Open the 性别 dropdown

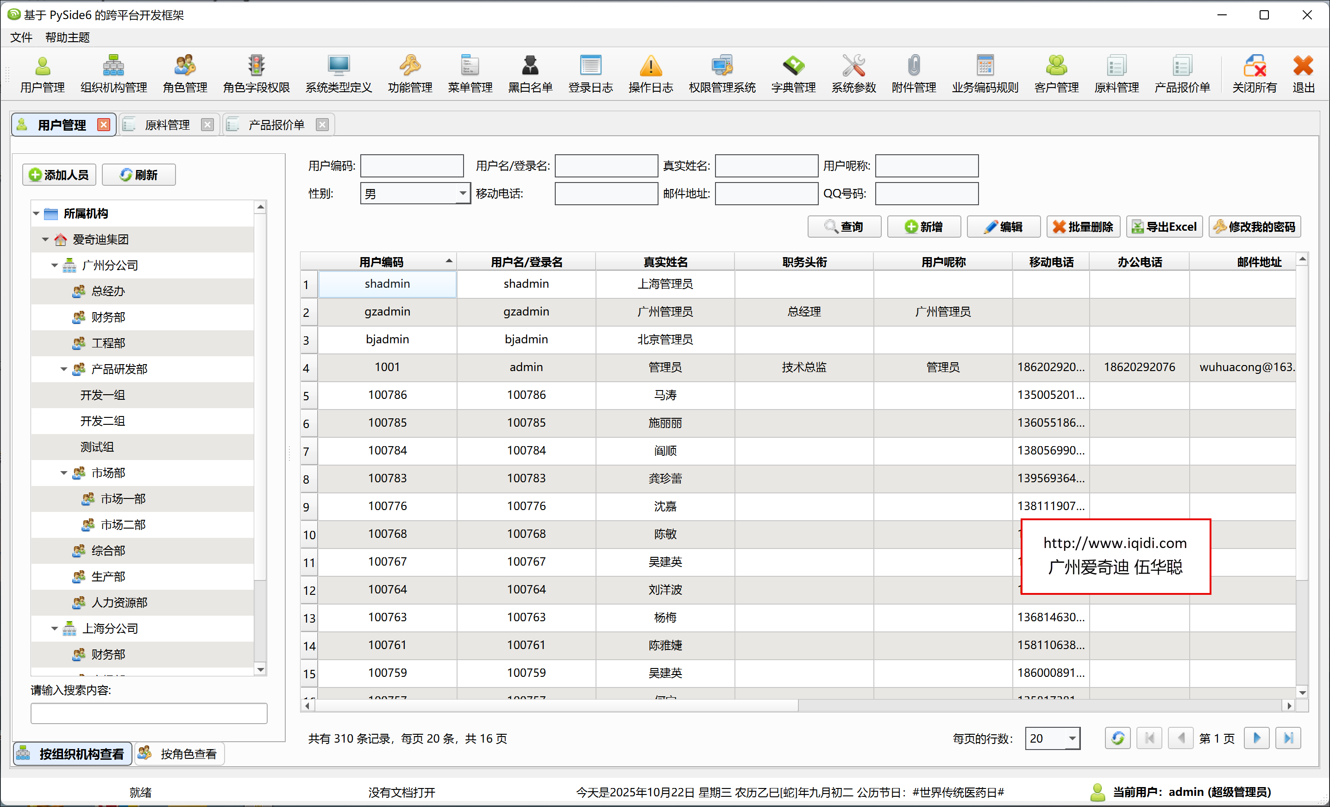[462, 193]
